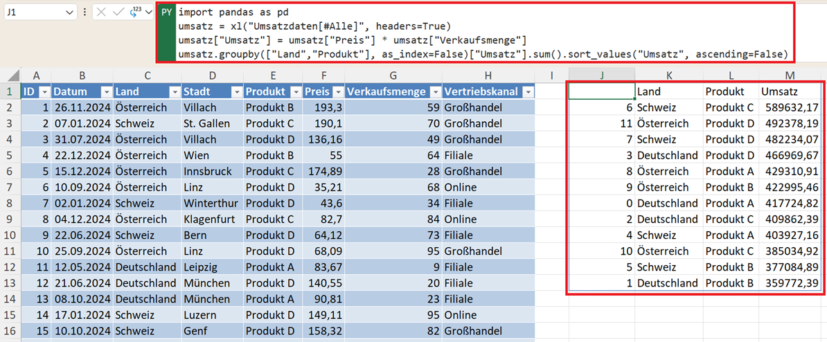Click the green PY badge in formula bar
The height and width of the screenshot is (342, 827).
click(166, 12)
